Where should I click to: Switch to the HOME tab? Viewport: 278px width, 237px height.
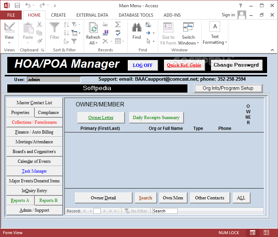pos(34,15)
